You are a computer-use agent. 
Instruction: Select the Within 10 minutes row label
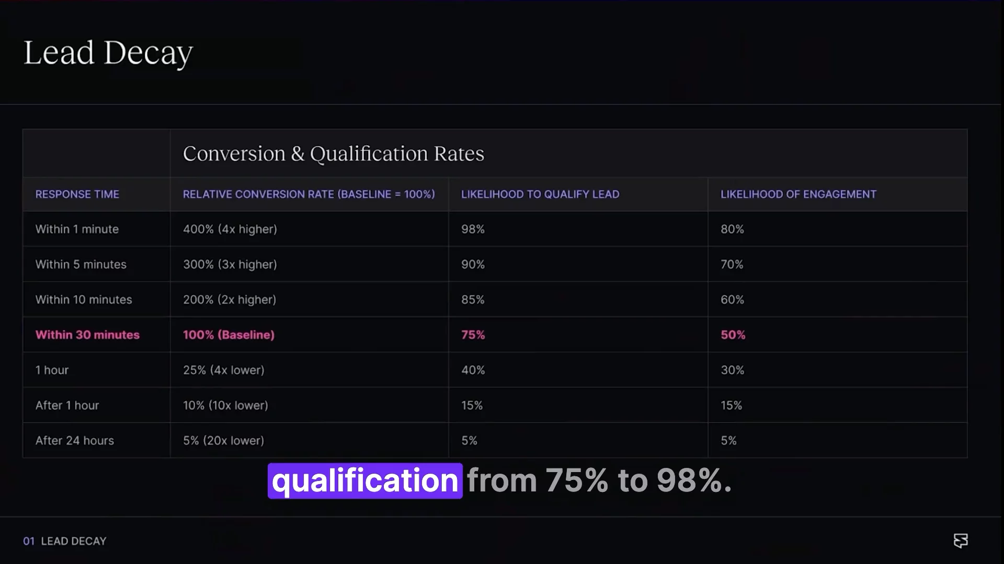point(84,300)
